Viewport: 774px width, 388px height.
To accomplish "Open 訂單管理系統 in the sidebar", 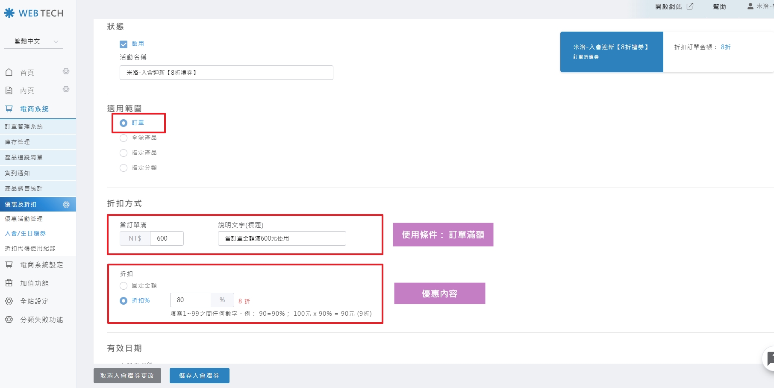I will coord(24,126).
